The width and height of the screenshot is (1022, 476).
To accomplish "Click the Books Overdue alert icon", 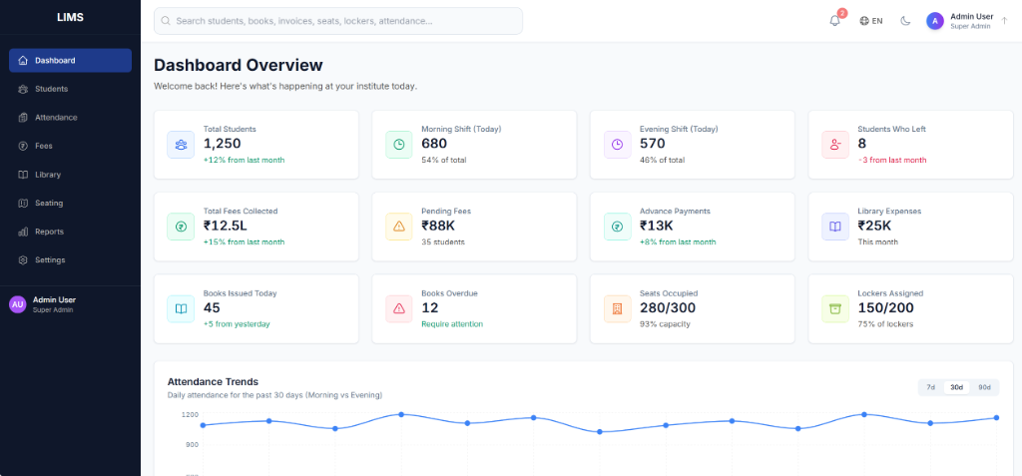I will [x=399, y=308].
